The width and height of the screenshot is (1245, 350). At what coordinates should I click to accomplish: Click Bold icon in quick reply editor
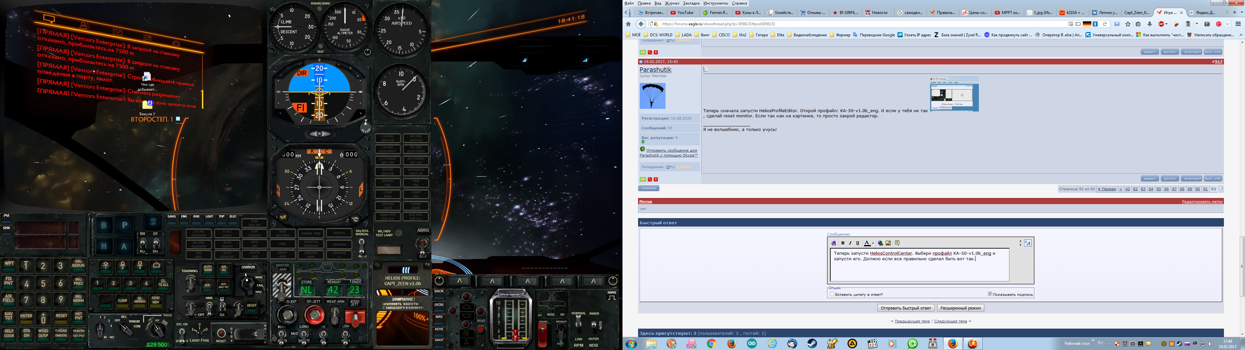click(843, 243)
